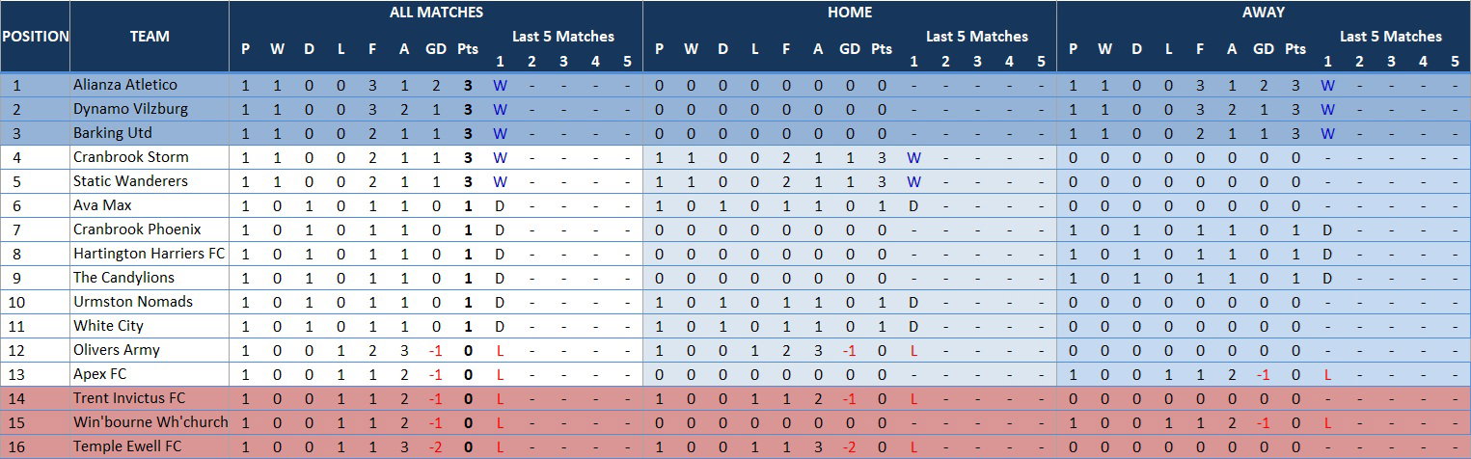
Task: Select the Dynamo Vilzburg team cell
Action: point(150,109)
